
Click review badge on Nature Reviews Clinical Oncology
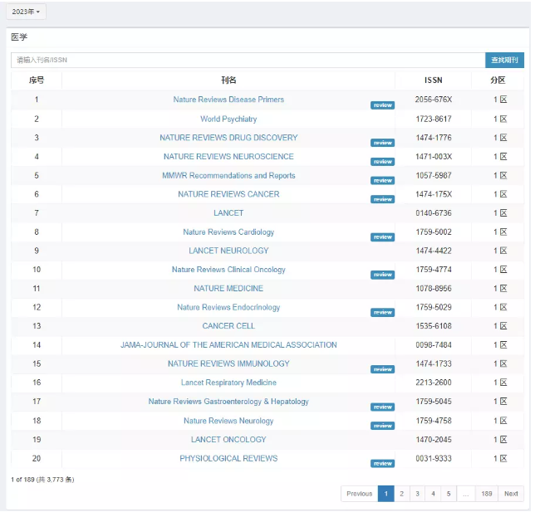point(382,275)
